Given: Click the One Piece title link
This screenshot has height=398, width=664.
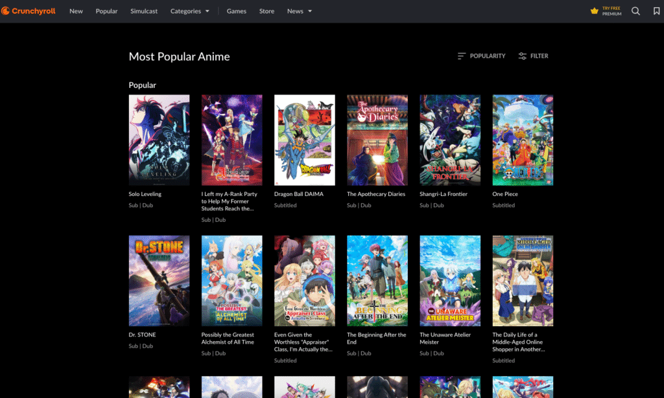Looking at the screenshot, I should (505, 194).
